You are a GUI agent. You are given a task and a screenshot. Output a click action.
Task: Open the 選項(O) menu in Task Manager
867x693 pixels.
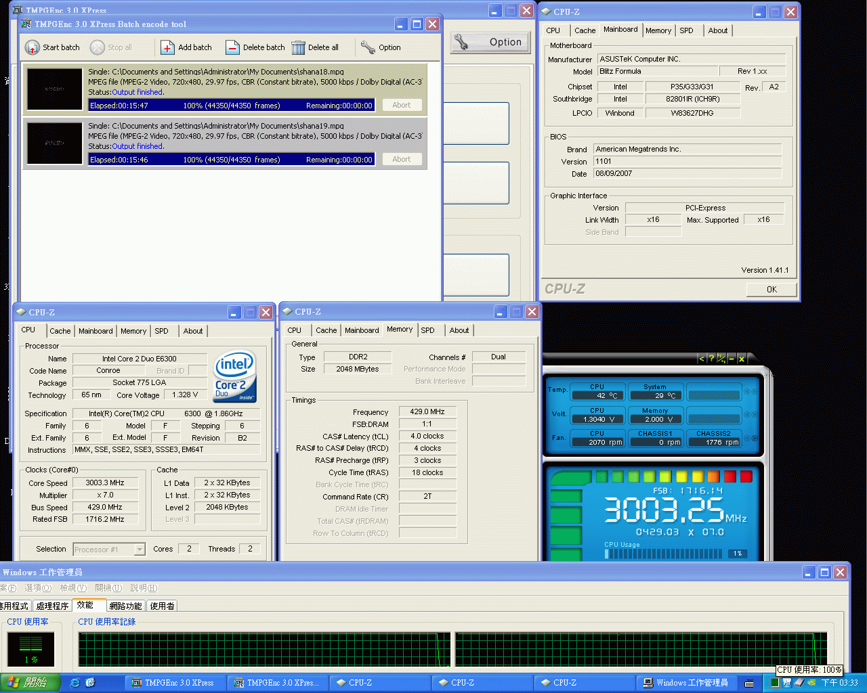(x=38, y=588)
